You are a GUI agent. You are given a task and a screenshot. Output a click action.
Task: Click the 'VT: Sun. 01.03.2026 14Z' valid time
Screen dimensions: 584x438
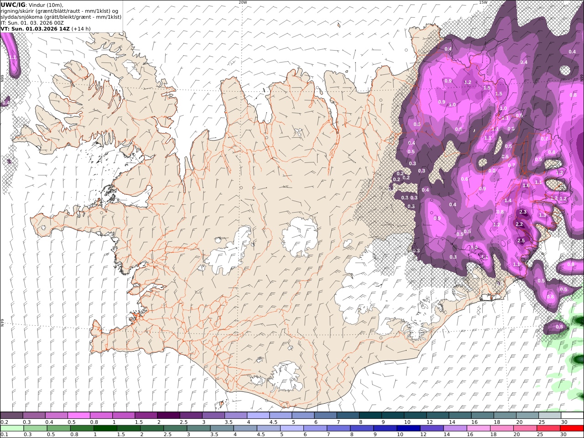35,28
